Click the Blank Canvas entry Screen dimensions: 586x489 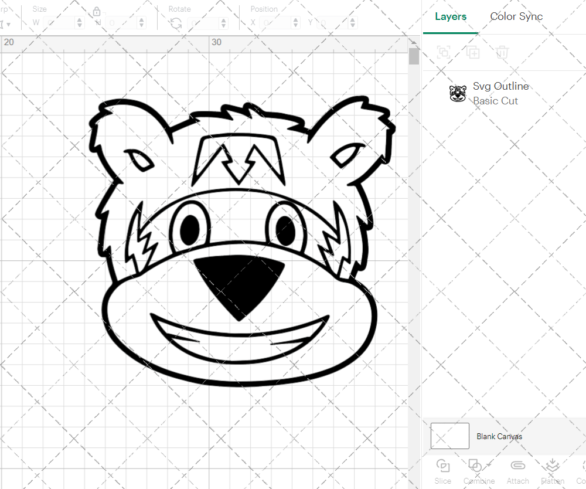pyautogui.click(x=500, y=436)
